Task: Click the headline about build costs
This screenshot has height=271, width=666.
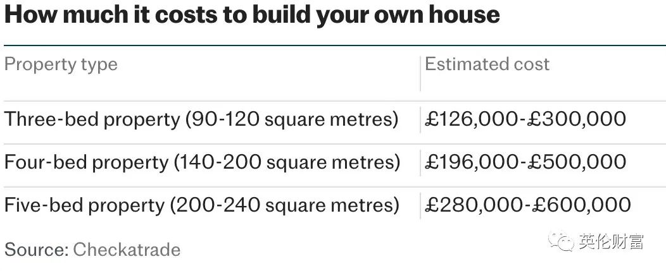Action: 252,15
